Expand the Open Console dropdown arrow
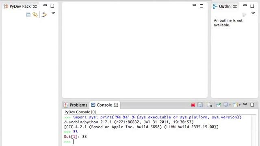The width and height of the screenshot is (260, 146). (240, 105)
